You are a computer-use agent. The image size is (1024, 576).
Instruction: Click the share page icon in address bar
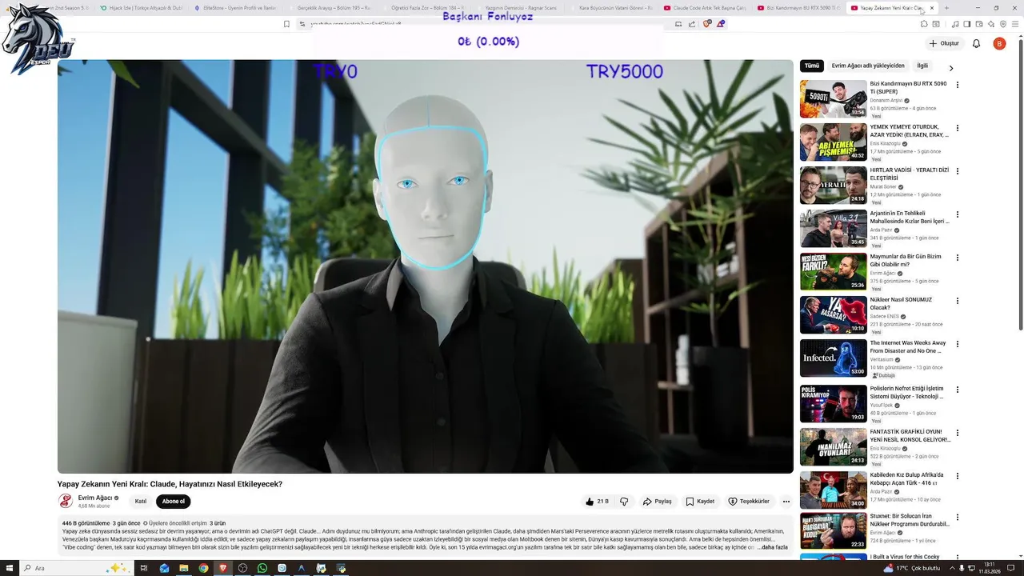(692, 24)
